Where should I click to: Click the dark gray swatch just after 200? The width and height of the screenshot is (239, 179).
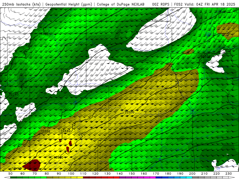(x=195, y=178)
